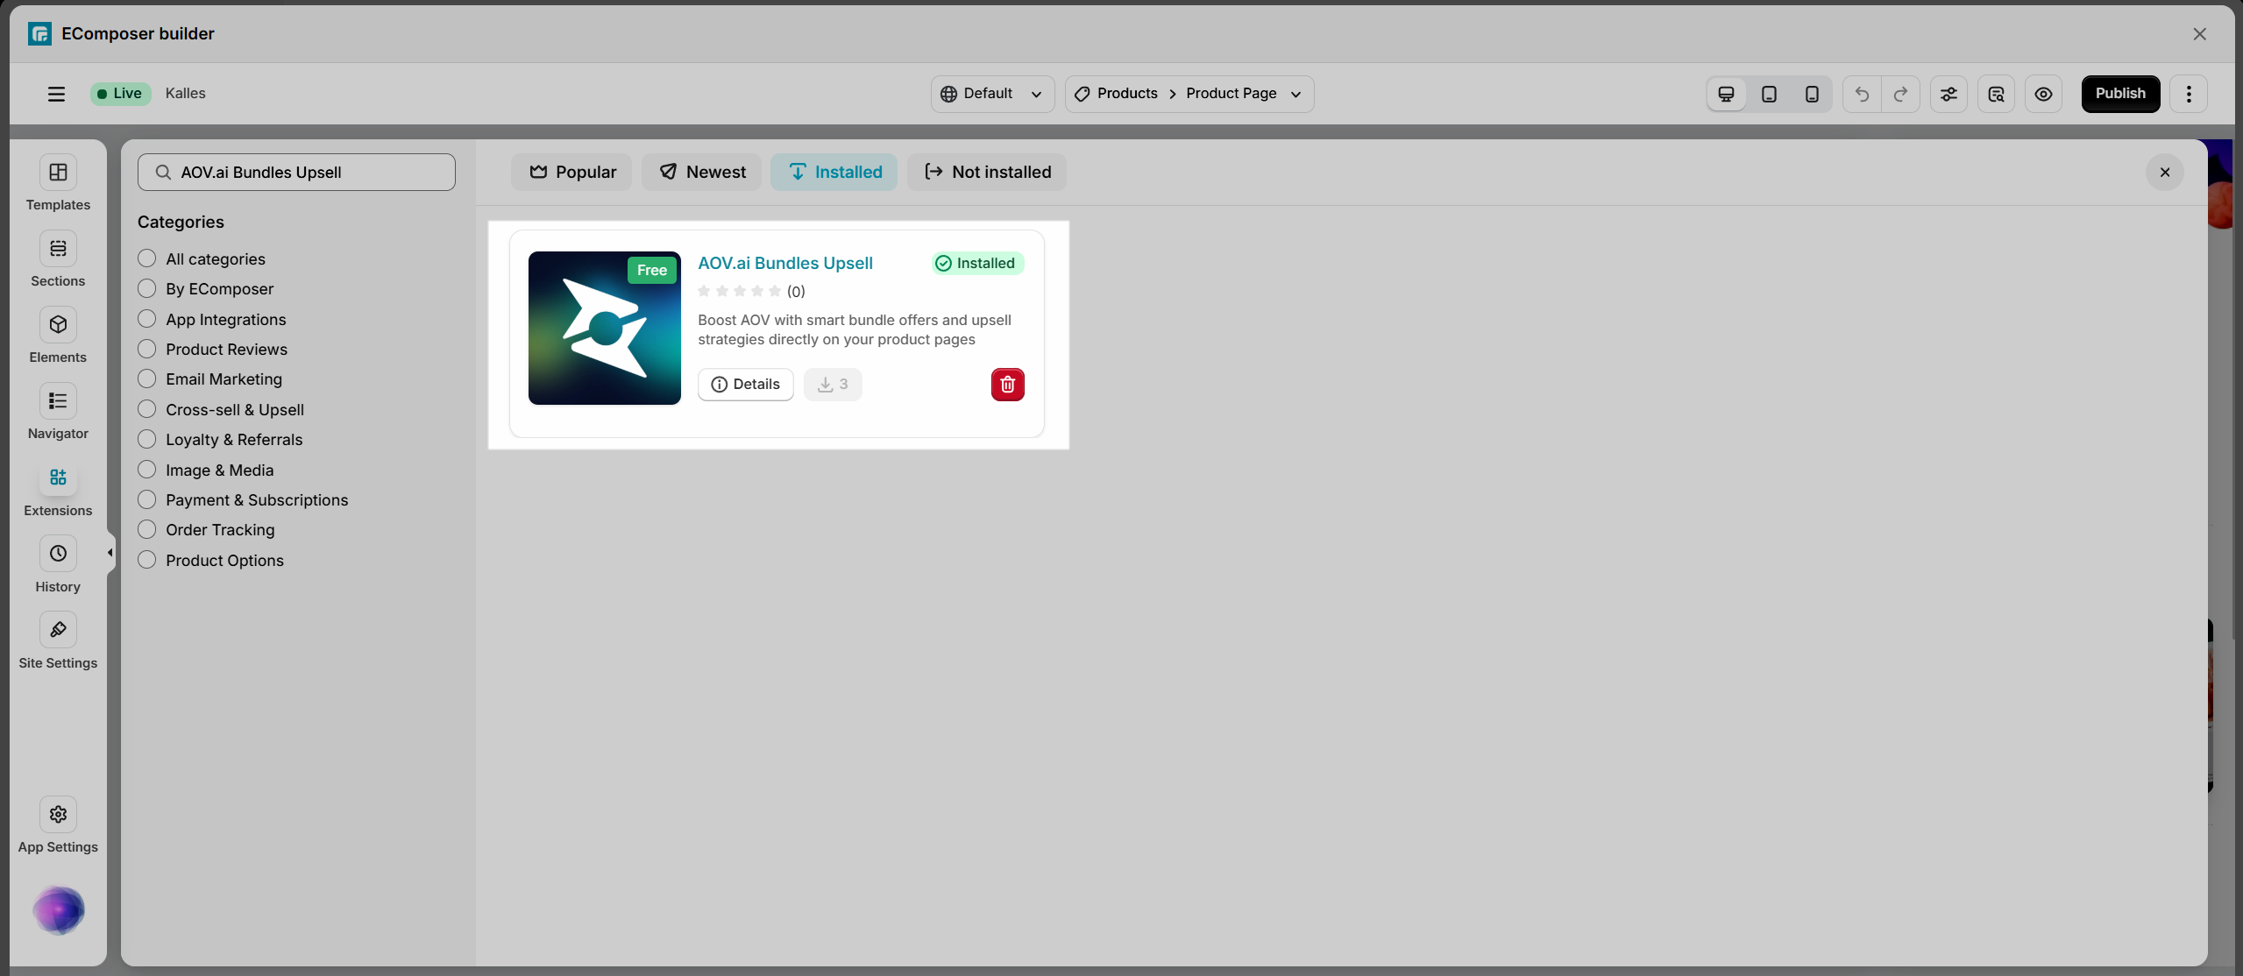Open Site Settings brush icon
The height and width of the screenshot is (976, 2243).
(x=58, y=630)
